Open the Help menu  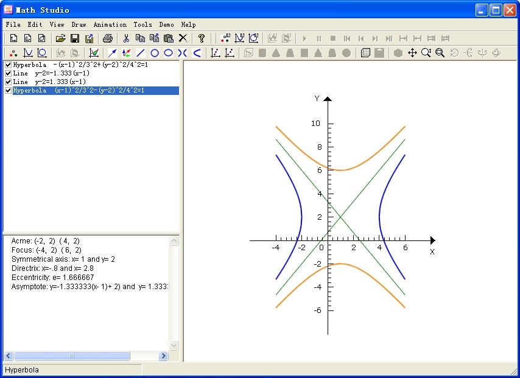(x=188, y=24)
